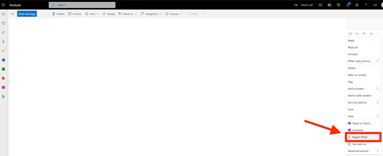
Task: Open People in the left rail
Action: coord(3,32)
